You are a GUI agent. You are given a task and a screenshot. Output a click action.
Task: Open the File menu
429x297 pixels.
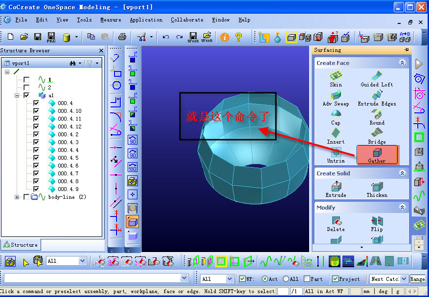[x=21, y=20]
